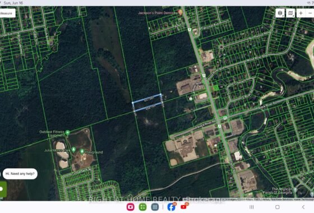Tap the green chat widget icon

click(3, 189)
